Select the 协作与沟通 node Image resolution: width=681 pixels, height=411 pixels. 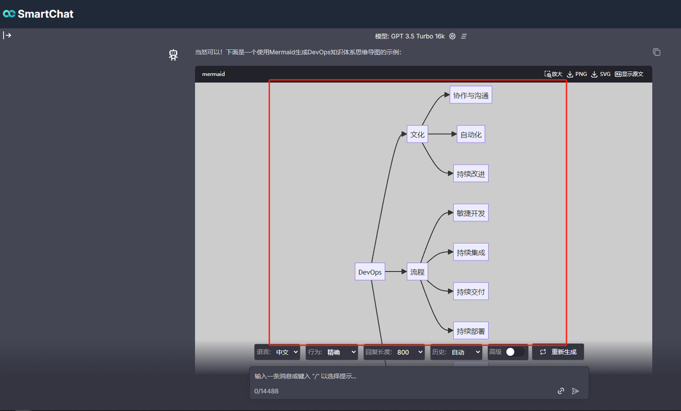(471, 95)
